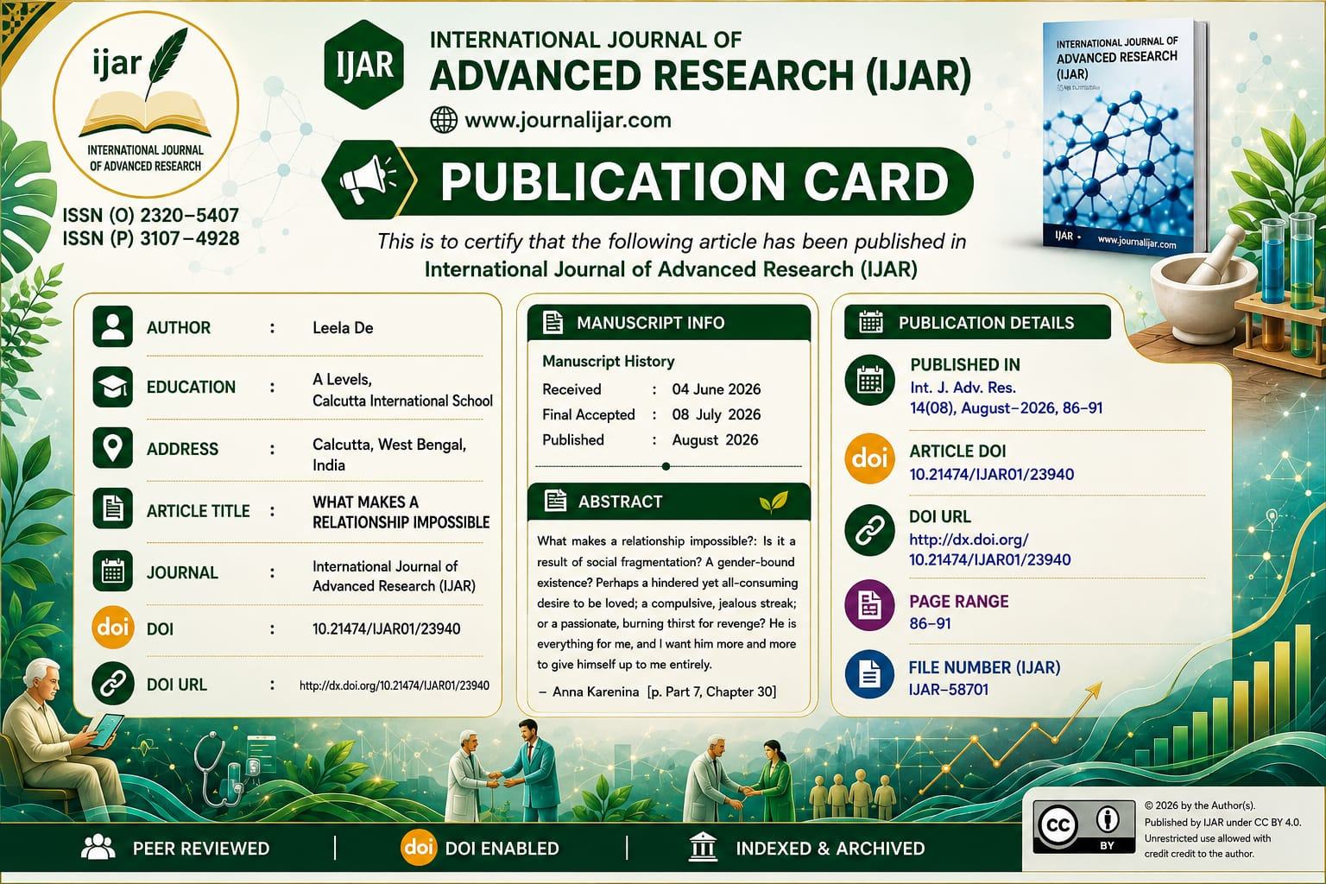Click the globe icon beside the website address

coord(444,120)
